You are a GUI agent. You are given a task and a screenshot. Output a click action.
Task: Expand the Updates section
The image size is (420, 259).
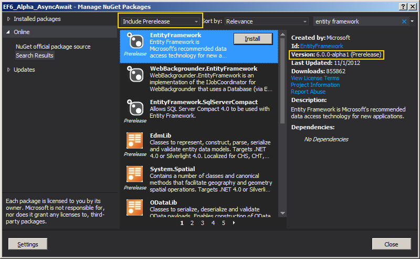pos(9,70)
